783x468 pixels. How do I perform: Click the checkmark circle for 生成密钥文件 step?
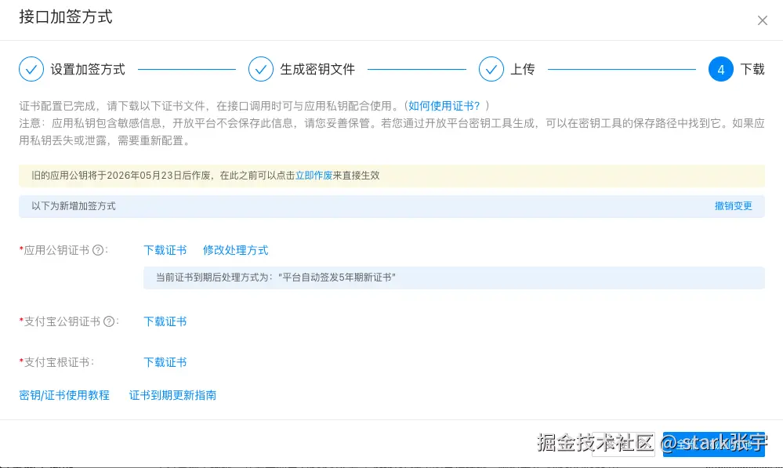pyautogui.click(x=261, y=69)
